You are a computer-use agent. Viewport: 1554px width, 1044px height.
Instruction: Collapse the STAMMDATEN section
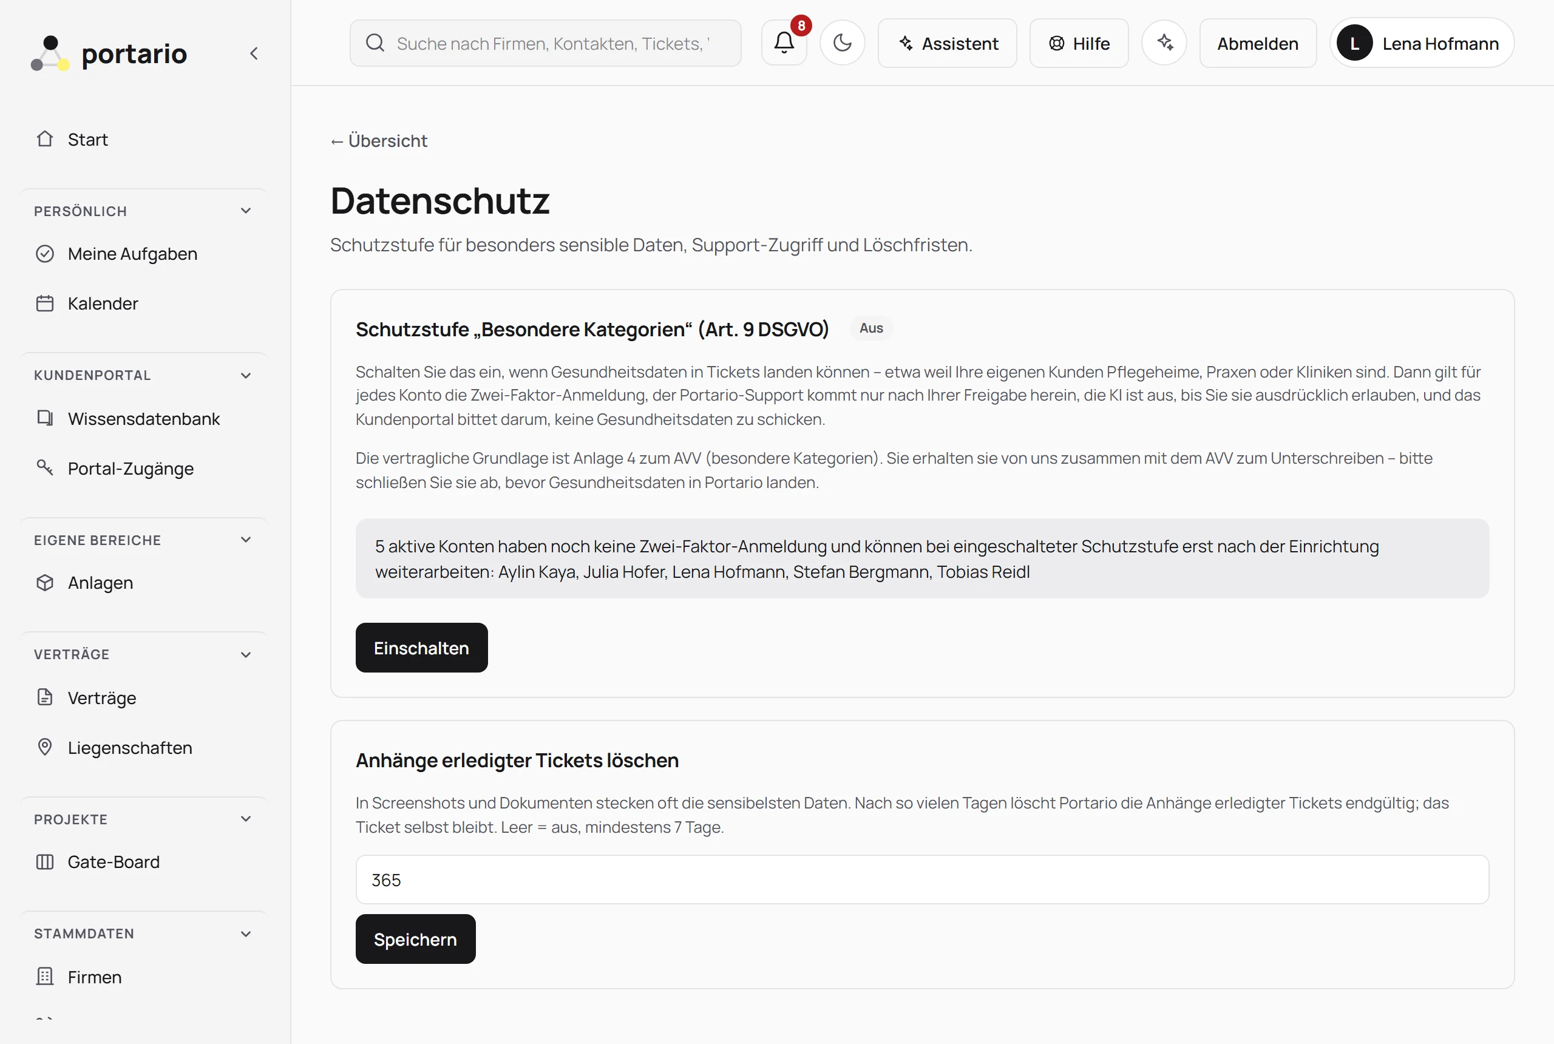(246, 934)
